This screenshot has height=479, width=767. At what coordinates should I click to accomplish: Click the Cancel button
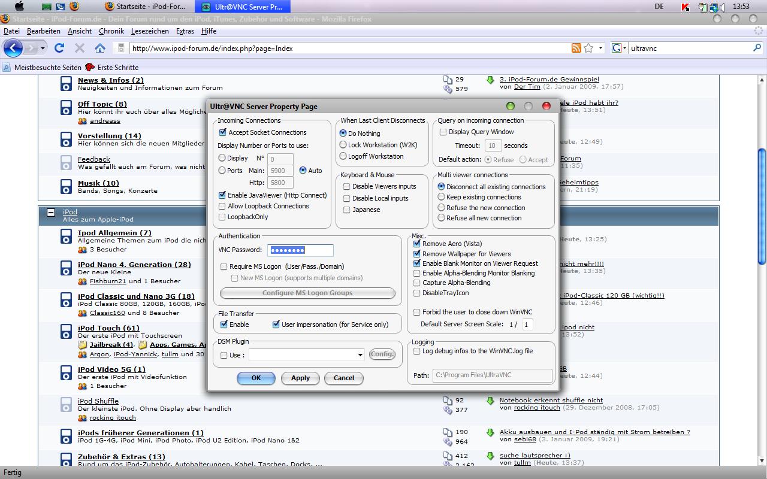[344, 378]
